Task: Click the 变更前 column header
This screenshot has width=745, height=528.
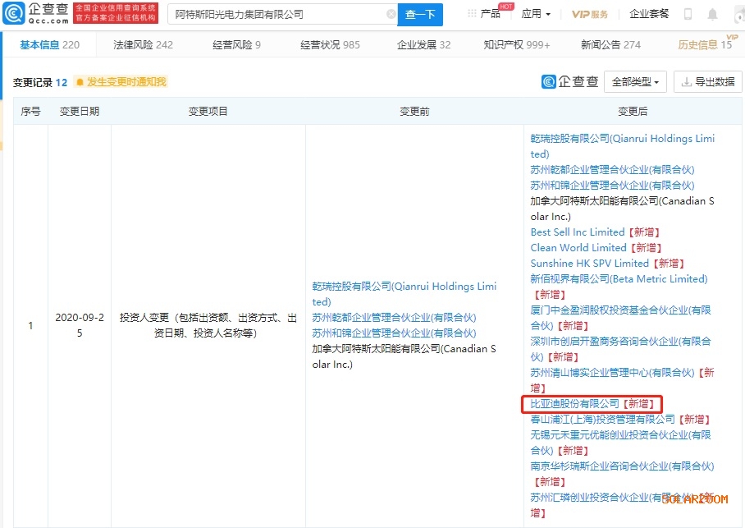Action: [x=414, y=112]
